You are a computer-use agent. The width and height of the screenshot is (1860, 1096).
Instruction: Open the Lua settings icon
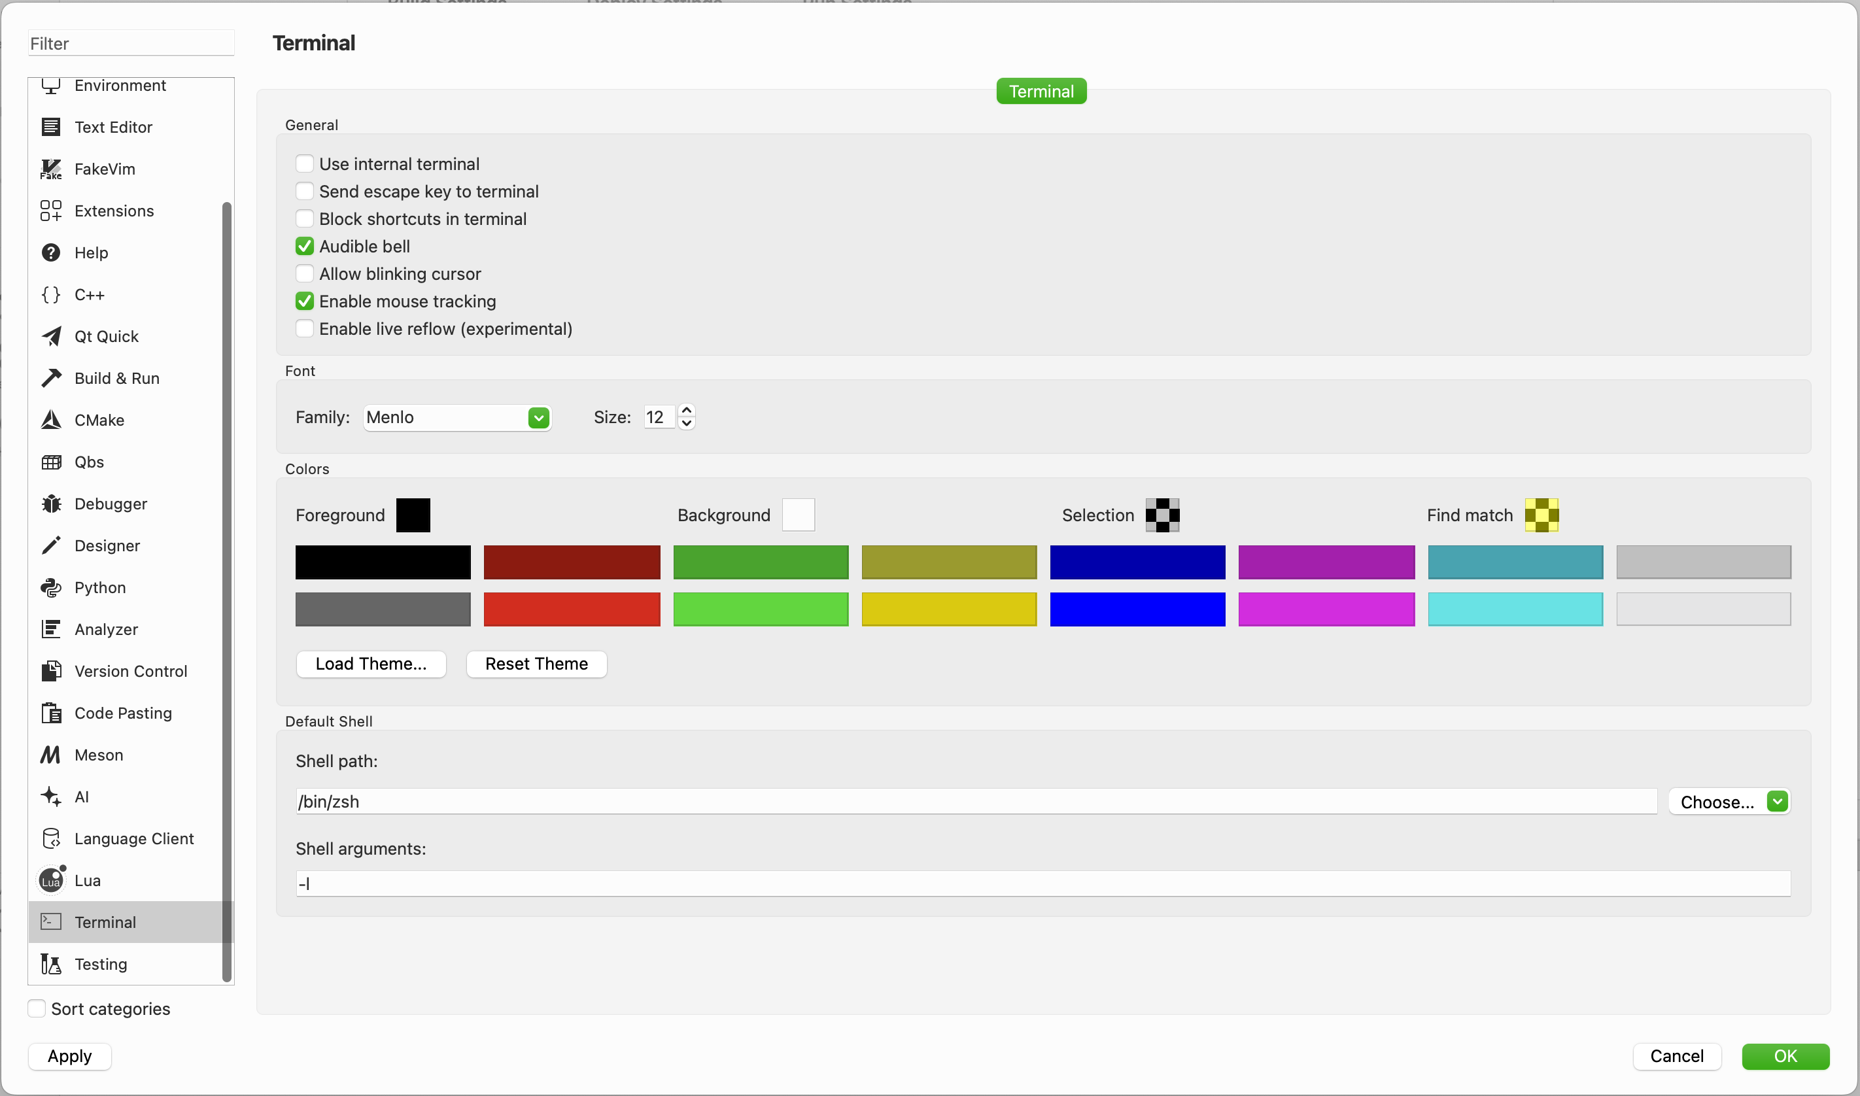point(50,880)
